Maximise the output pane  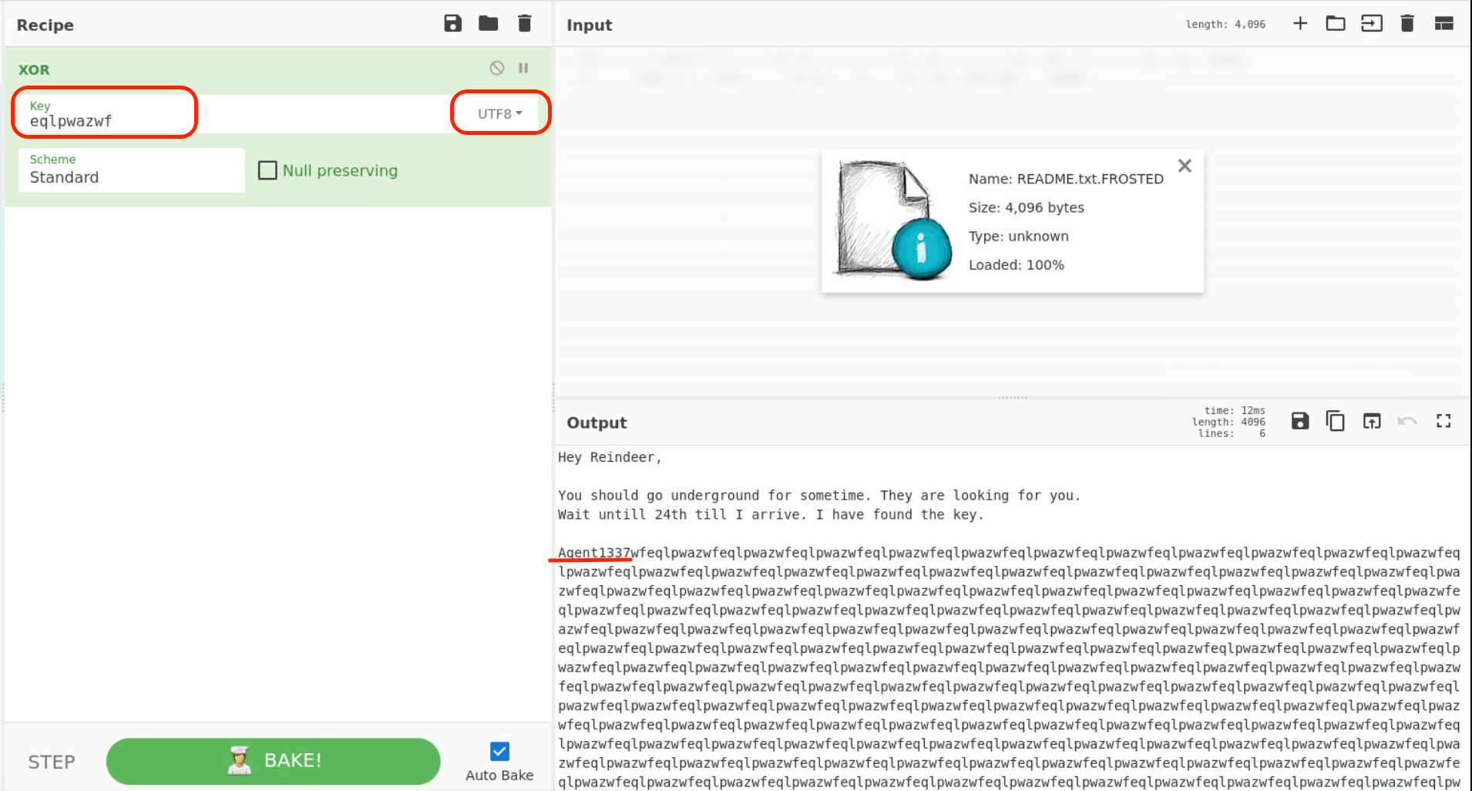click(x=1443, y=421)
